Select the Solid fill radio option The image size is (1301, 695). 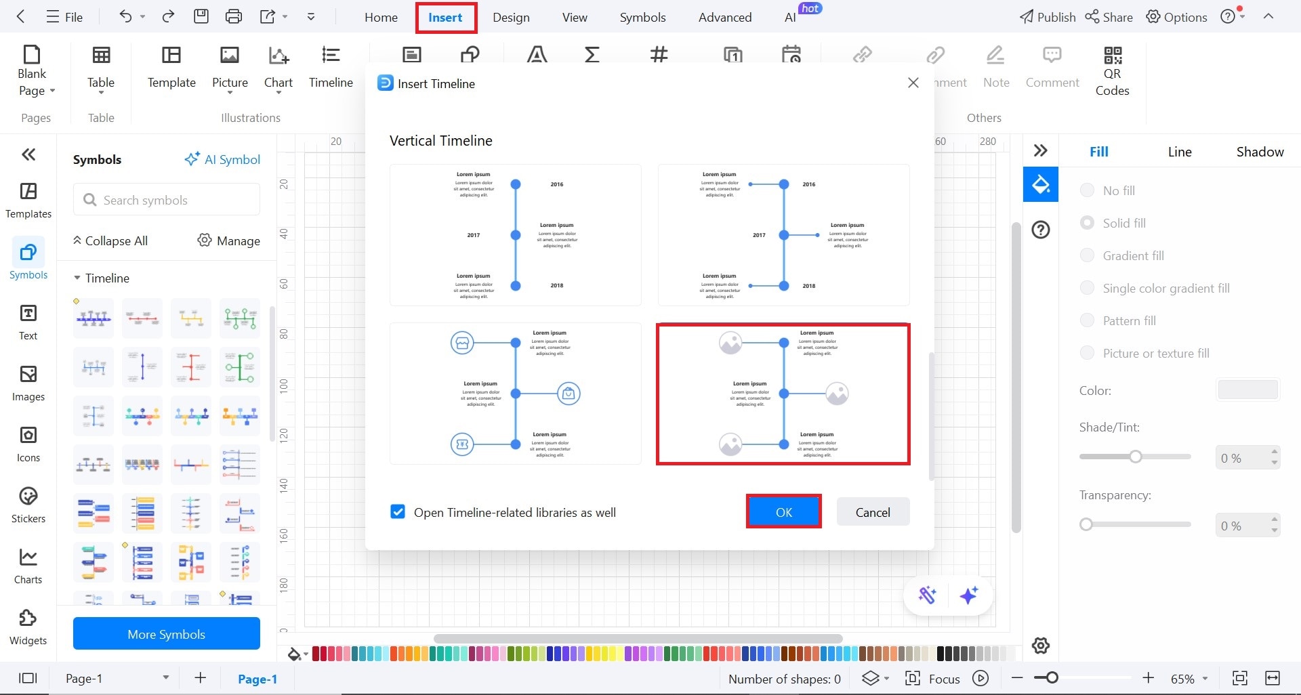click(x=1087, y=223)
